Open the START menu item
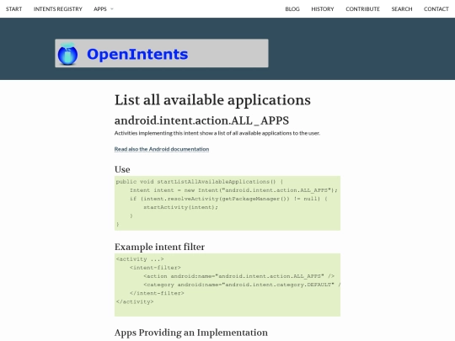 [x=13, y=9]
